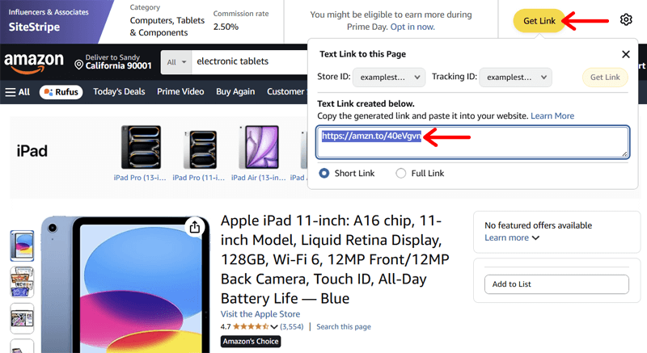
Task: Select second product gallery thumbnail
Action: tap(22, 282)
